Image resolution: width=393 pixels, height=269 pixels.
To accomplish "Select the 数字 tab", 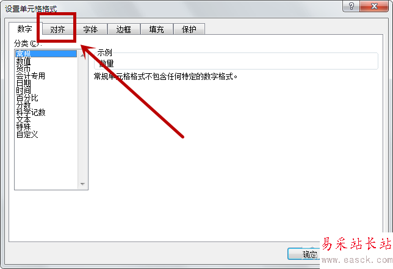I will pos(25,29).
